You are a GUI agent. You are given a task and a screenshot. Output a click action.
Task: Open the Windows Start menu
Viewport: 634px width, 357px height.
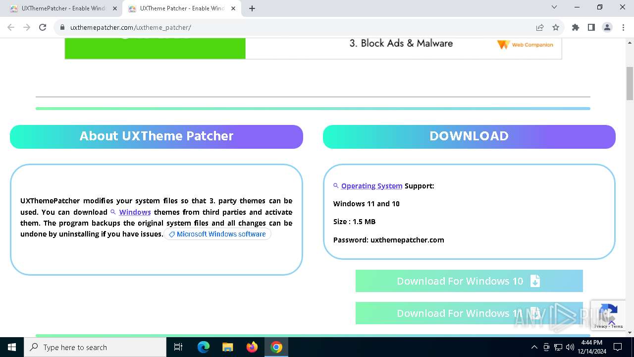[12, 347]
